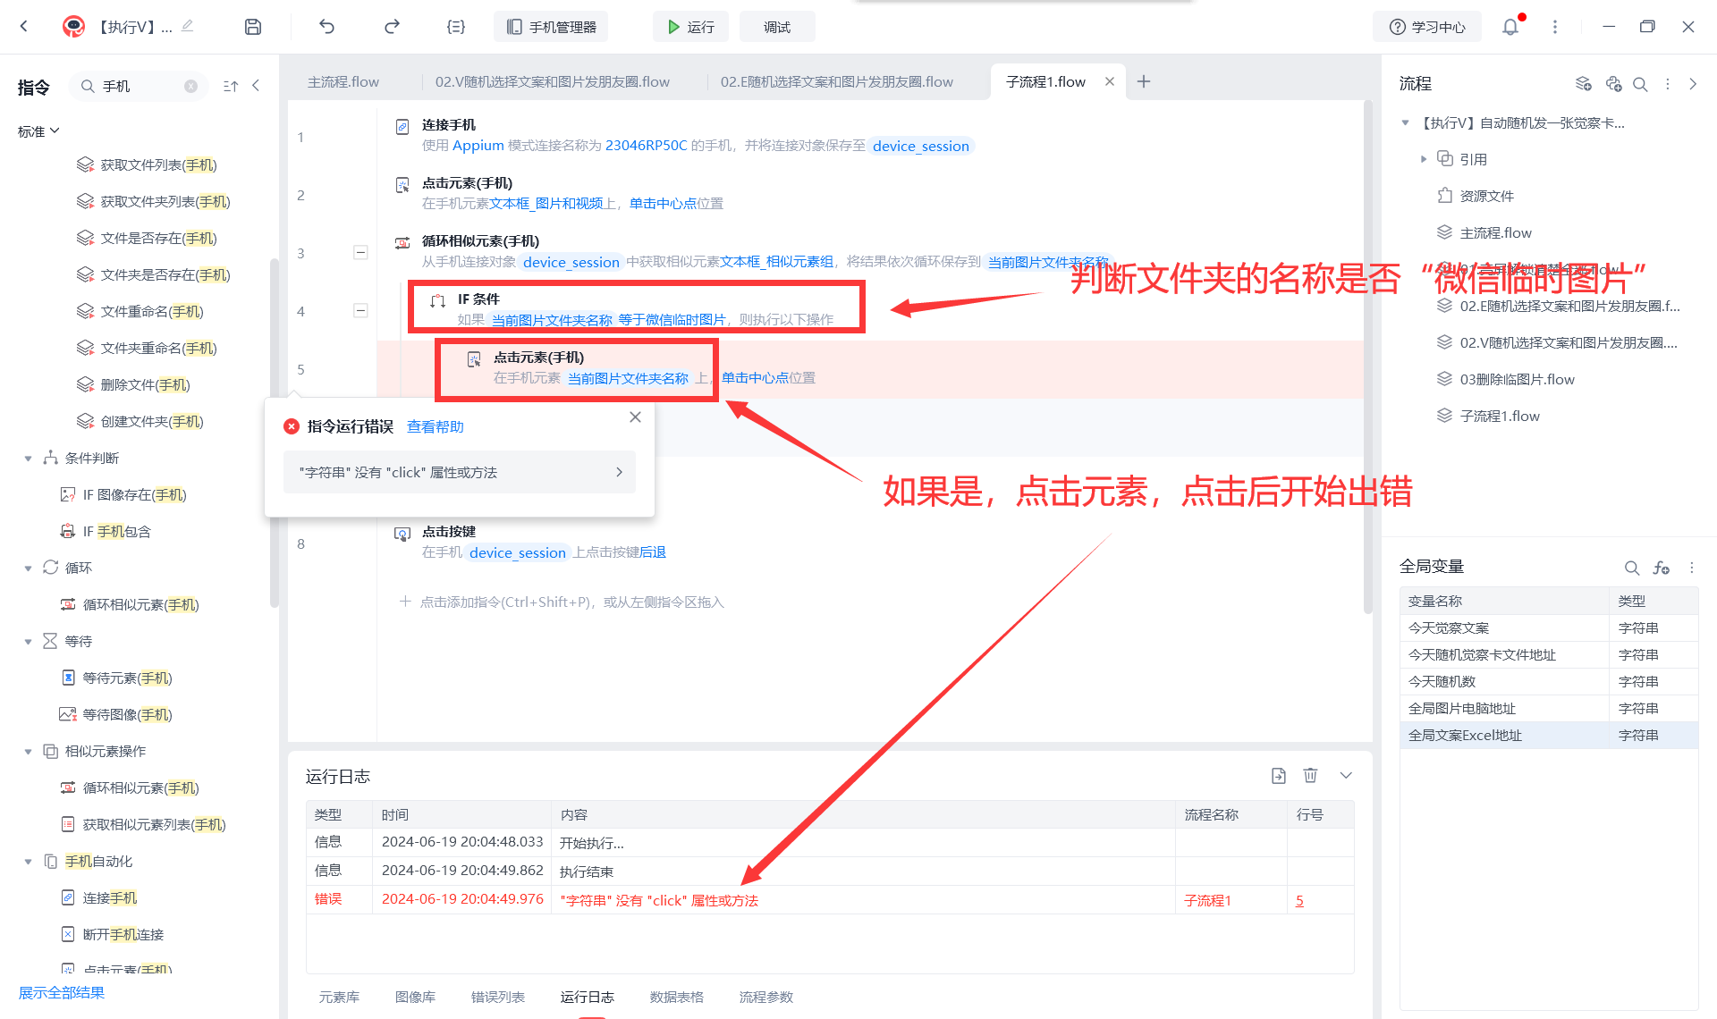Open the 错误列表 bottom tab
Image resolution: width=1717 pixels, height=1019 pixels.
498,997
